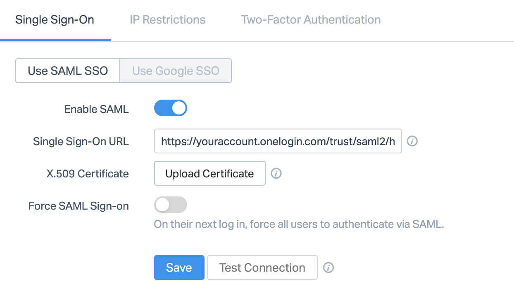514x289 pixels.
Task: Click the info icon next to Upload Certificate
Action: pyautogui.click(x=276, y=173)
